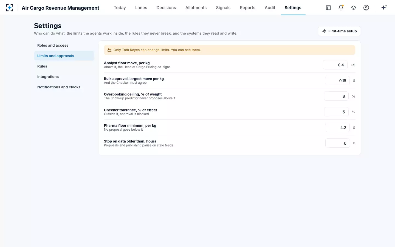The height and width of the screenshot is (247, 395).
Task: Open Notifications and clocks settings
Action: click(x=64, y=87)
